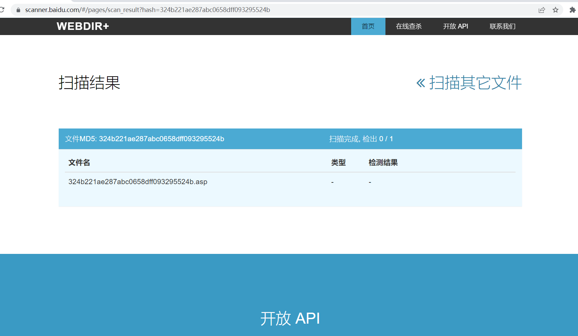Click 扫描其它文件 link
Image resolution: width=578 pixels, height=336 pixels.
tap(469, 83)
